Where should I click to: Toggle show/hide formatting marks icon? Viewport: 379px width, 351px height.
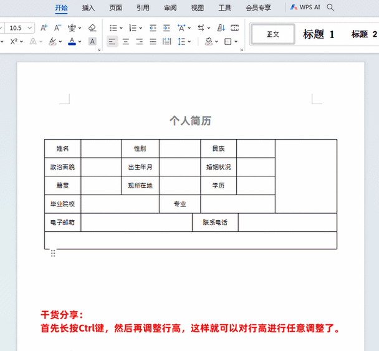234,28
